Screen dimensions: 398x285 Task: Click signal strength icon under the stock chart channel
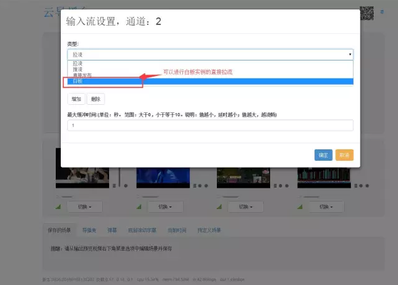[300, 207]
